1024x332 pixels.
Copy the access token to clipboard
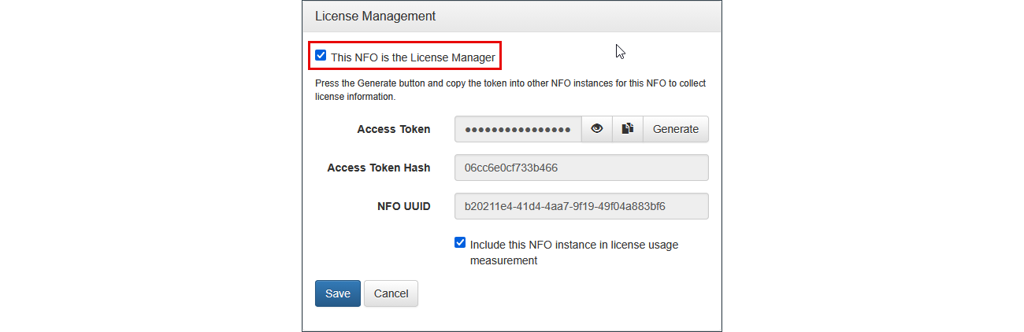click(x=628, y=129)
